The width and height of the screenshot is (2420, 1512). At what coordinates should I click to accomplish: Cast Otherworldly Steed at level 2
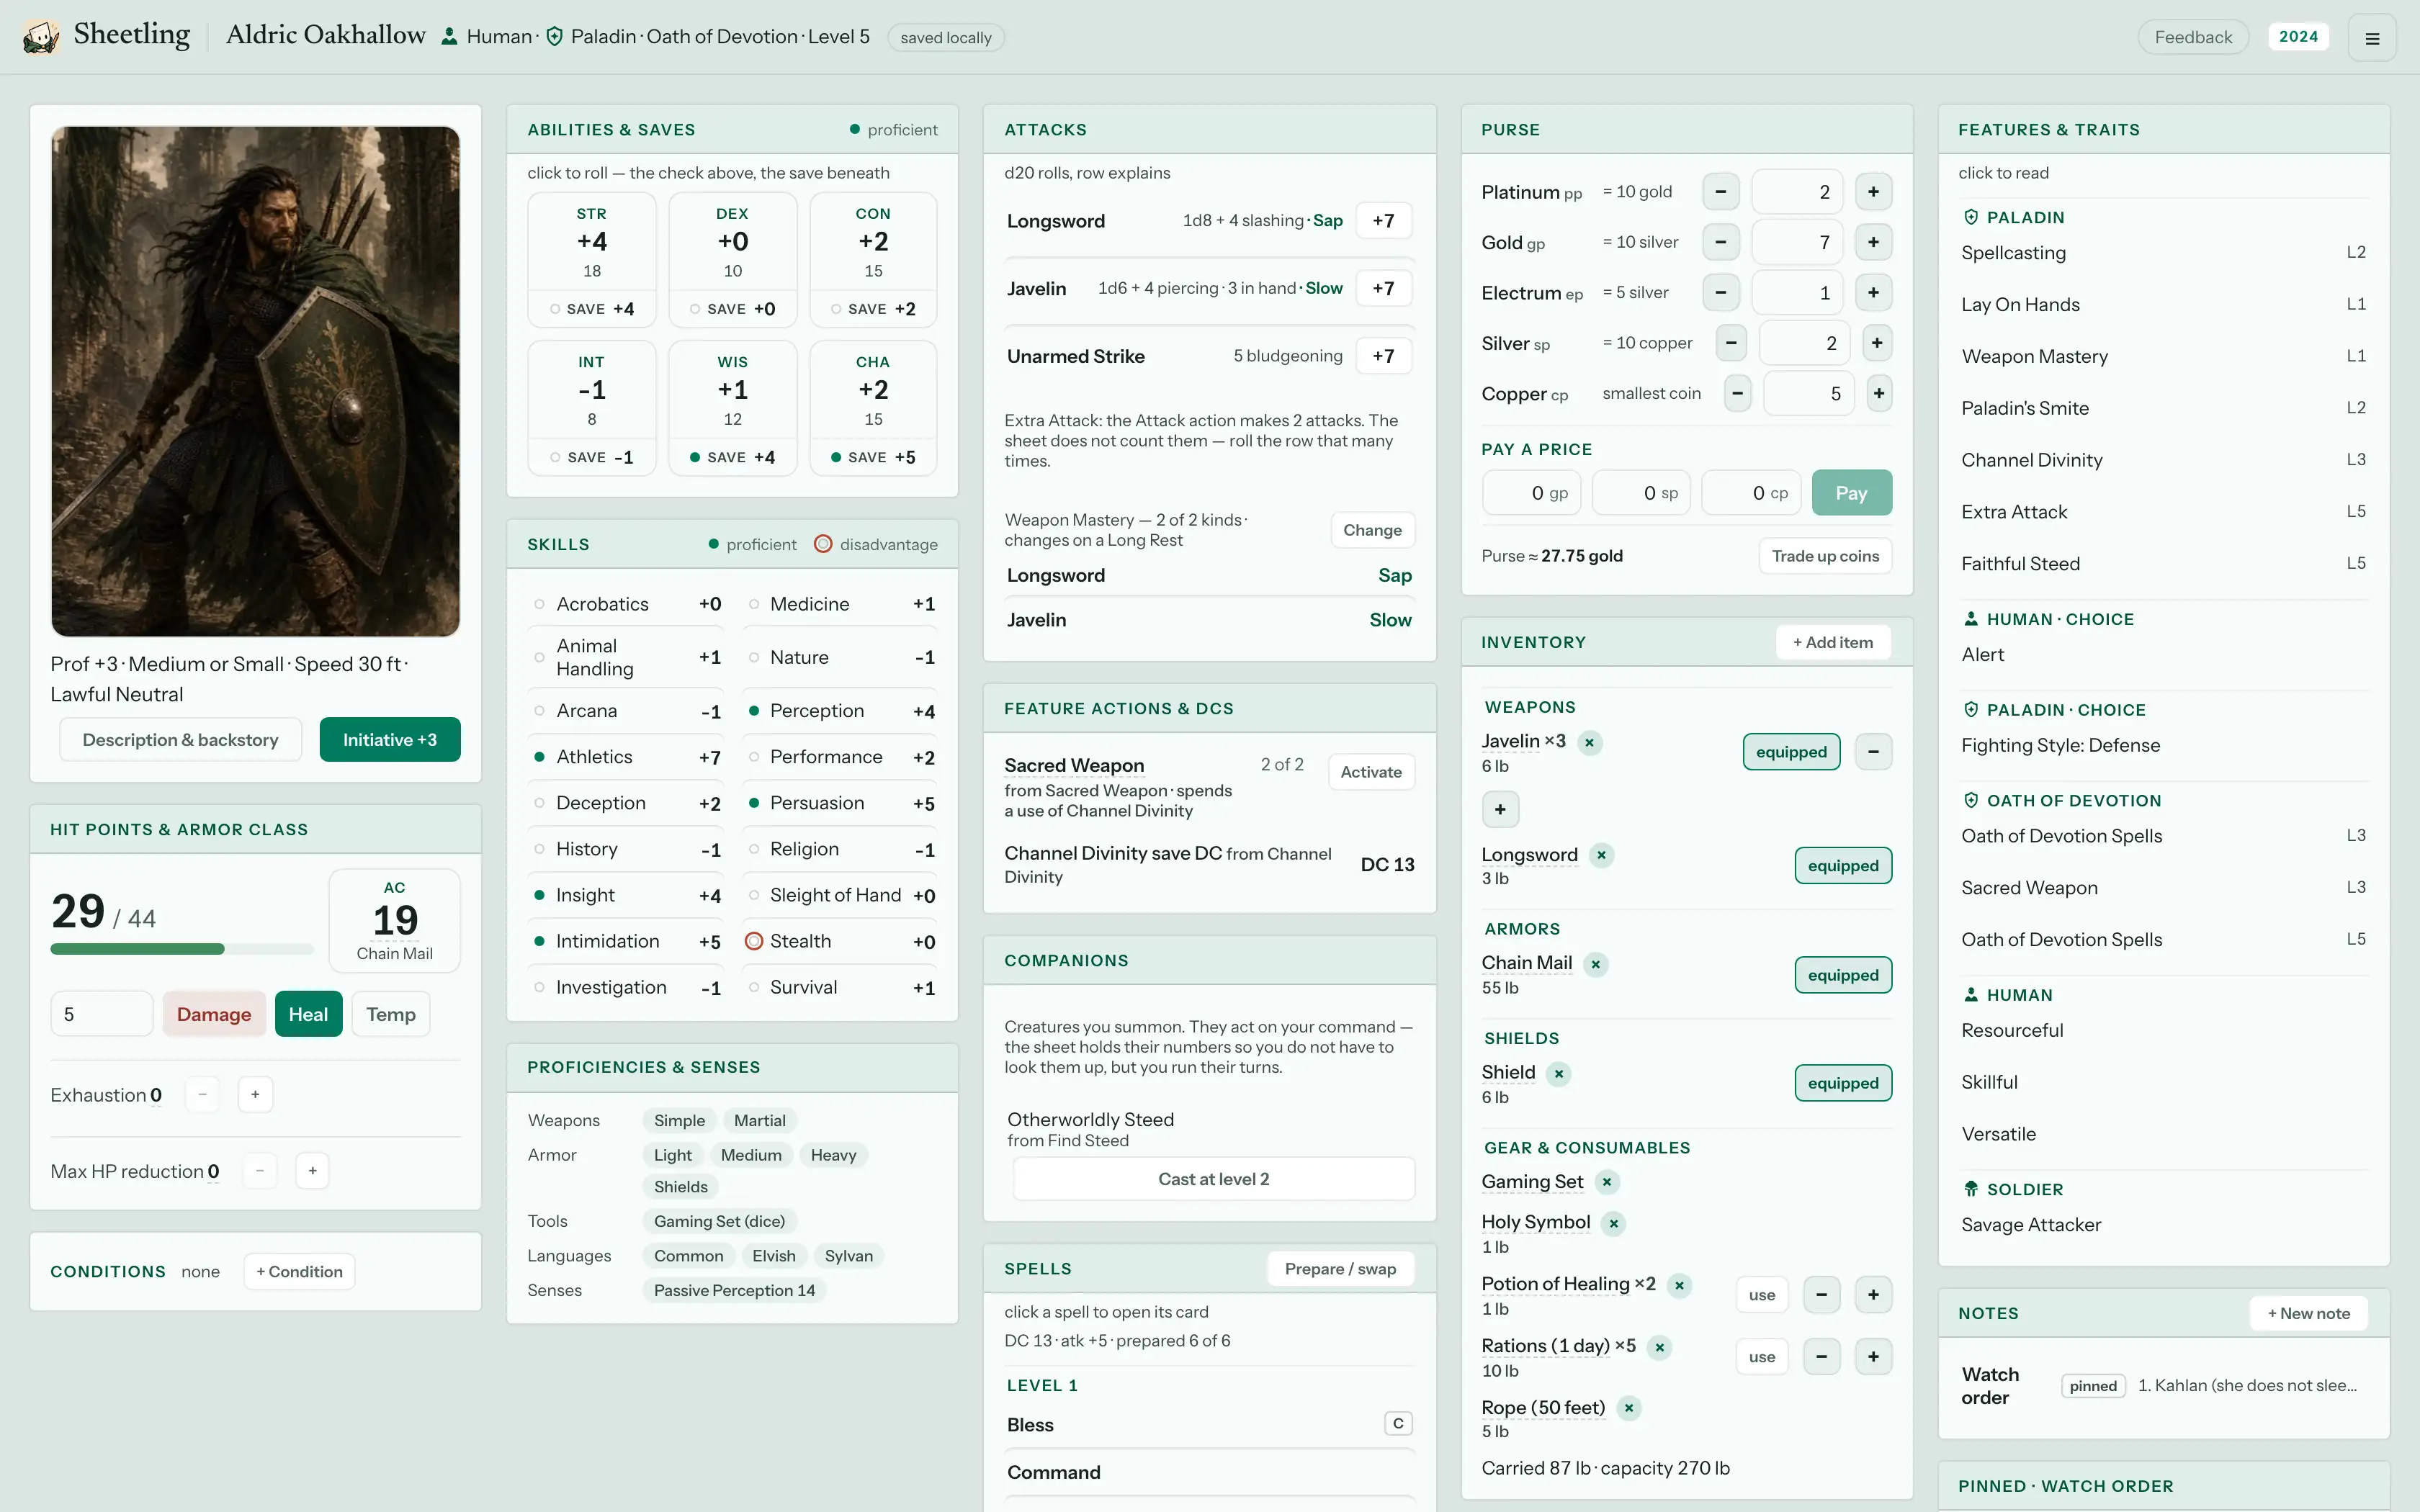click(1213, 1179)
